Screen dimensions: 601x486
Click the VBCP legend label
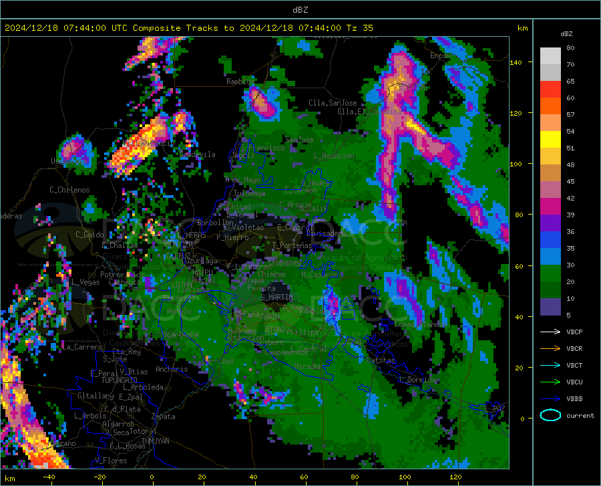(x=574, y=332)
